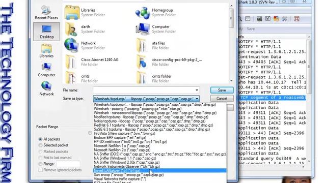Click the Save button

[x=222, y=90]
